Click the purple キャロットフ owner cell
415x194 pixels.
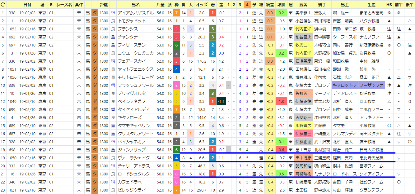click(x=345, y=85)
